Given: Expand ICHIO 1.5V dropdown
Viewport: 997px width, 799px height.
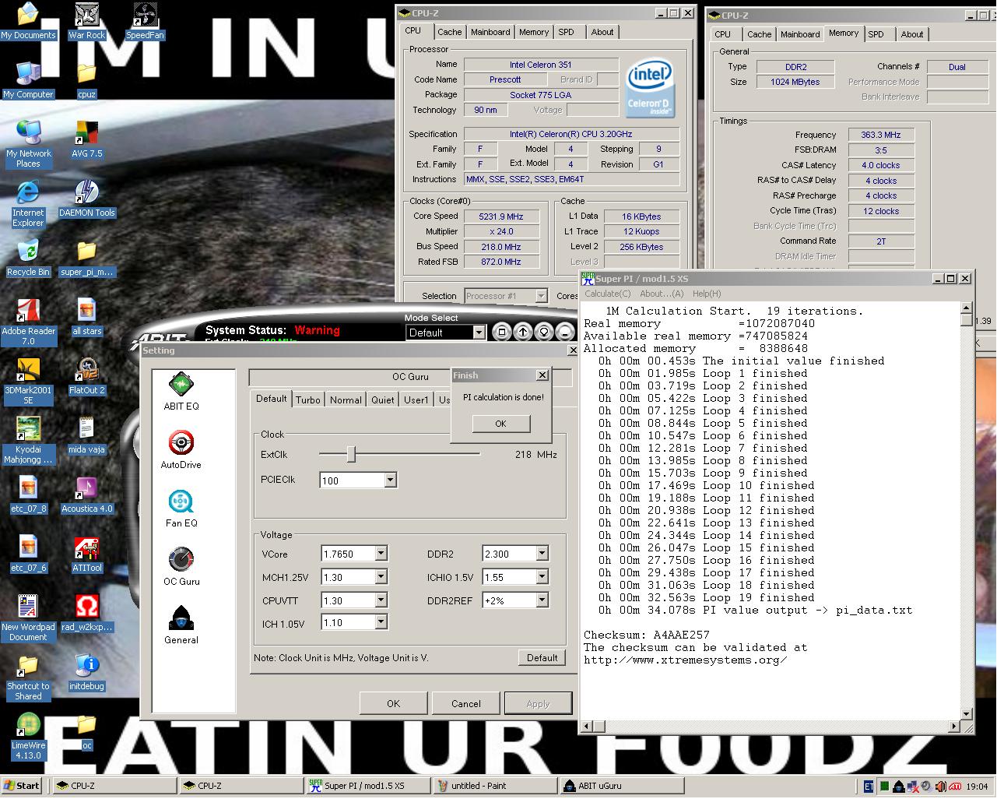Looking at the screenshot, I should click(542, 577).
